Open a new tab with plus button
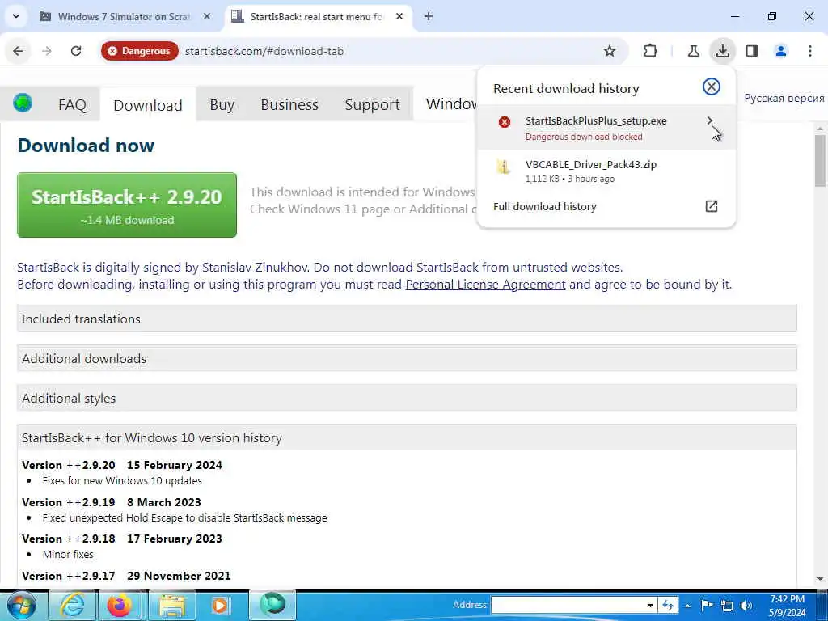Image resolution: width=828 pixels, height=621 pixels. click(429, 17)
